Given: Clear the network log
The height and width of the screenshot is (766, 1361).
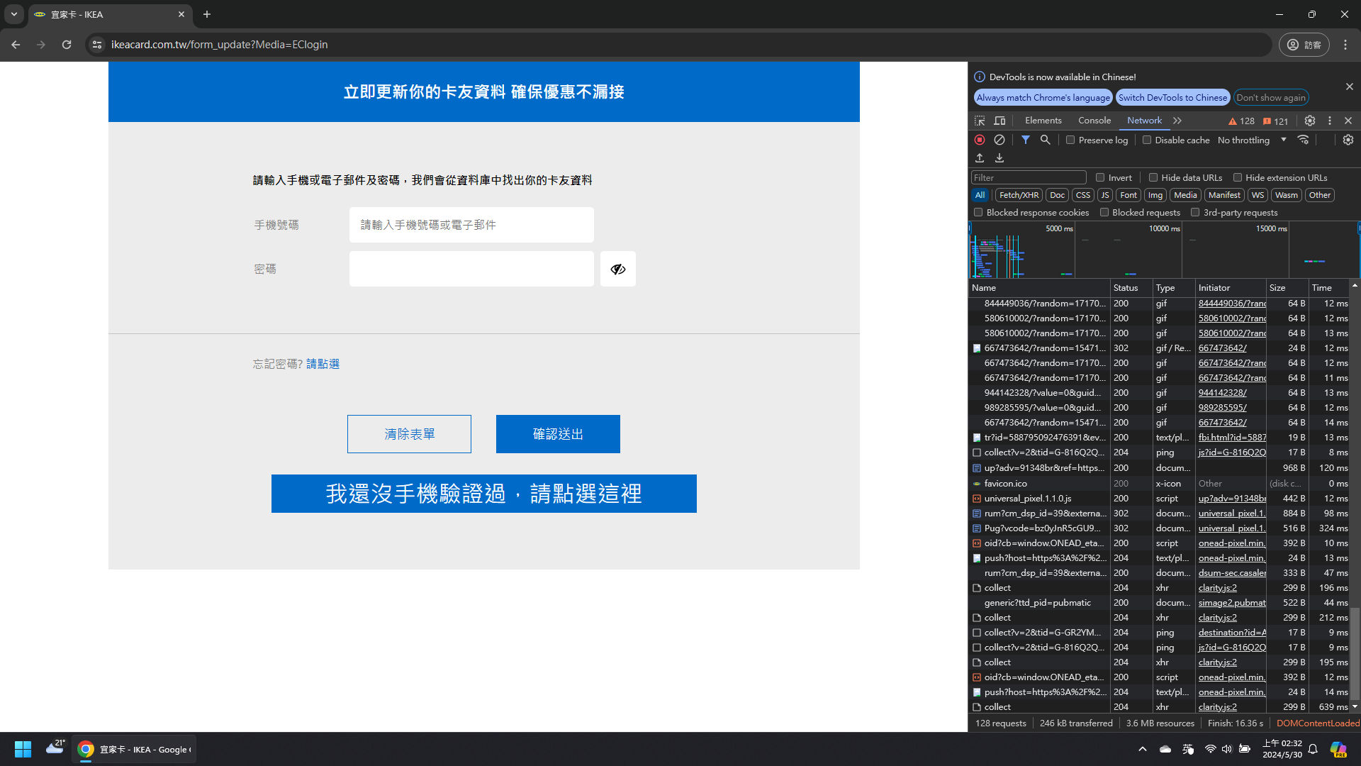Looking at the screenshot, I should [x=999, y=140].
